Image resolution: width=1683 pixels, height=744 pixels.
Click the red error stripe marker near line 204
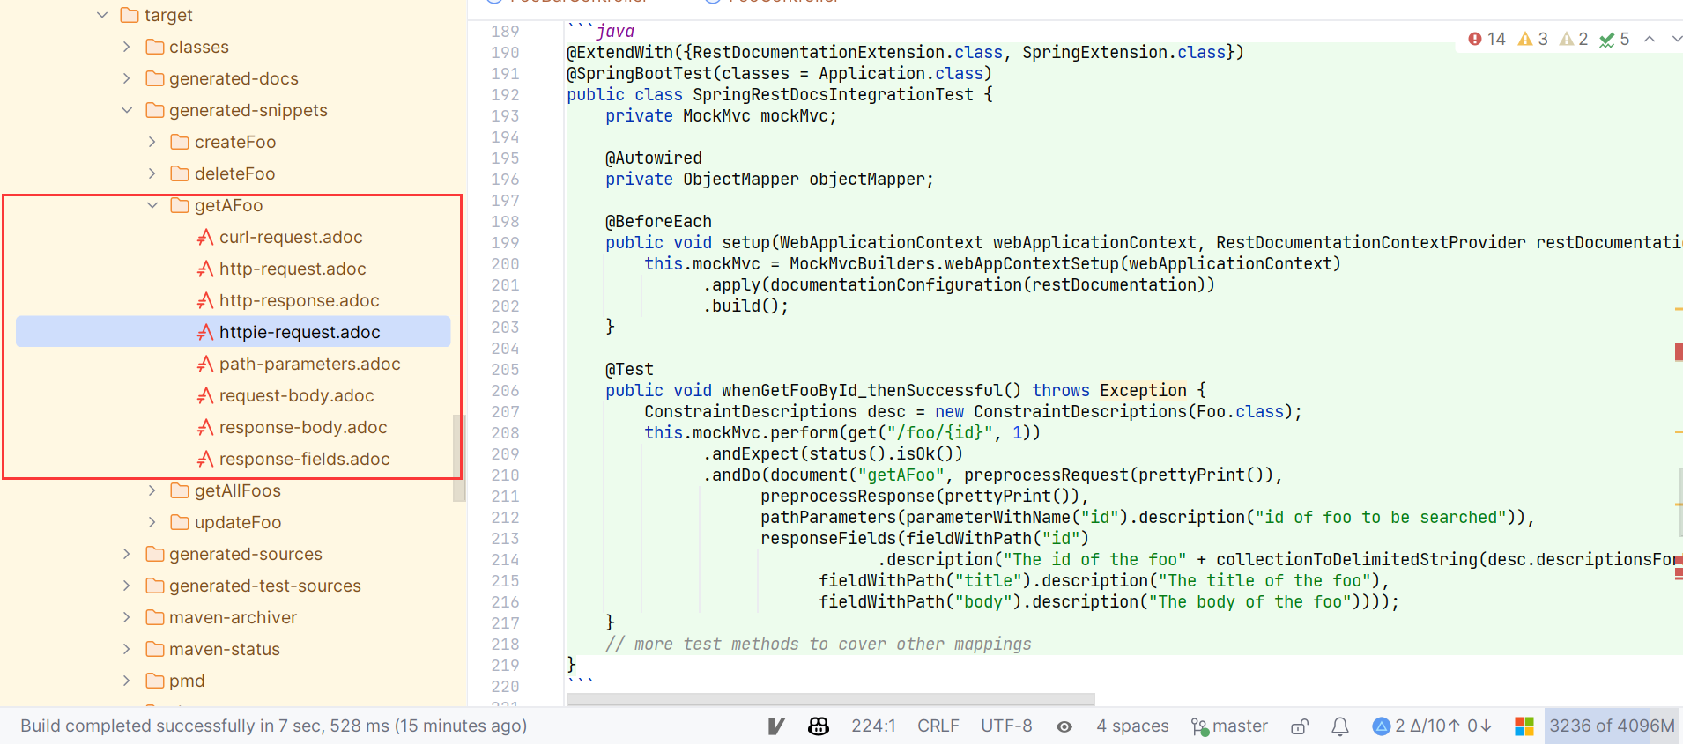[x=1679, y=352]
